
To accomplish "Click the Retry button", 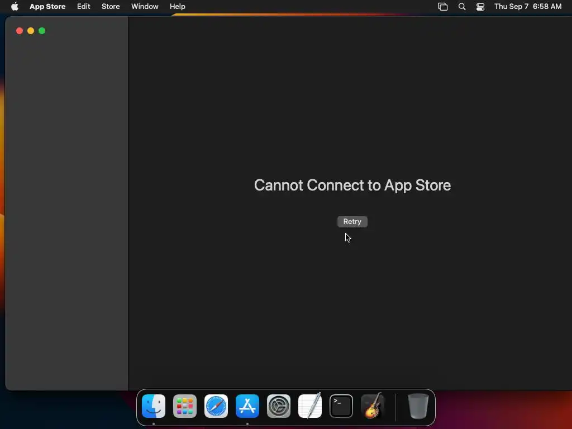I will [352, 222].
